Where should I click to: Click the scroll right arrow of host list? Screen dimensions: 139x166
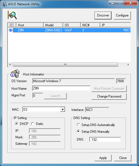(128, 65)
